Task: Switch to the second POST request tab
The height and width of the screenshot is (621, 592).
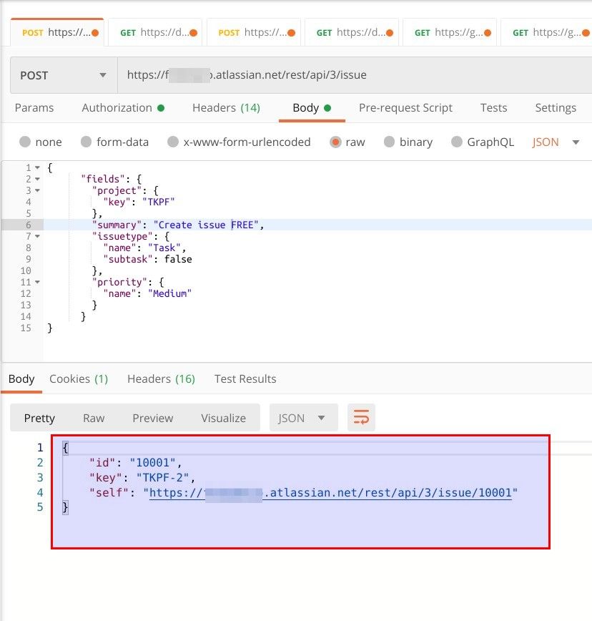Action: (254, 32)
